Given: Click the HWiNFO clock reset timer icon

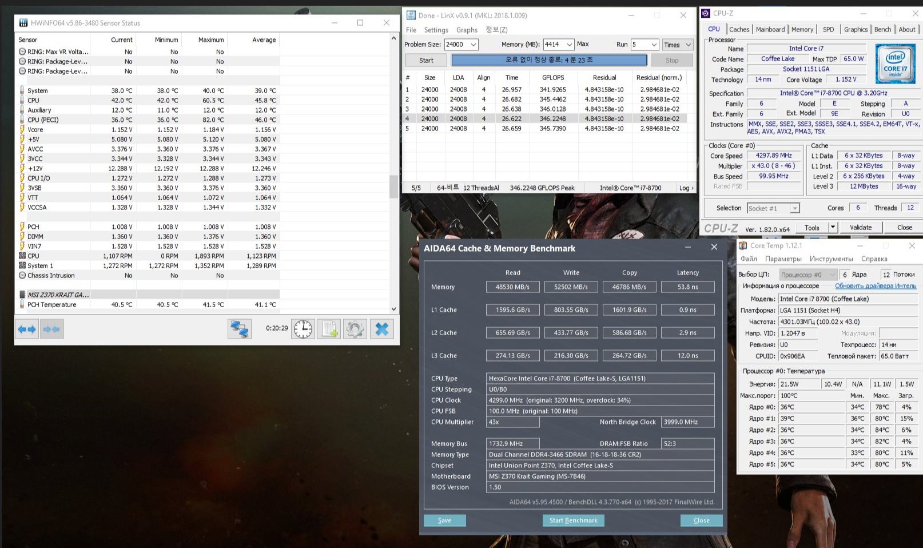Looking at the screenshot, I should pos(303,329).
